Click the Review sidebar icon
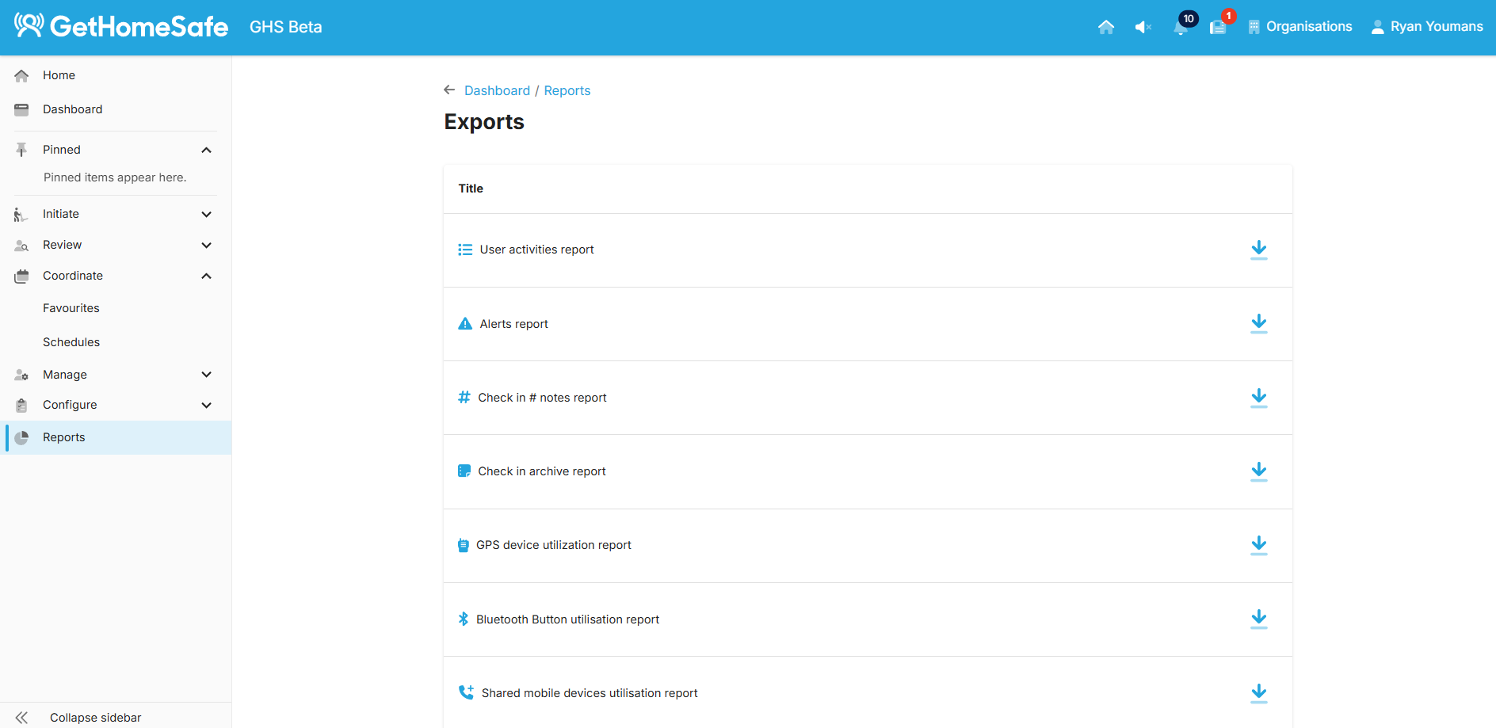This screenshot has height=728, width=1496. click(x=21, y=246)
